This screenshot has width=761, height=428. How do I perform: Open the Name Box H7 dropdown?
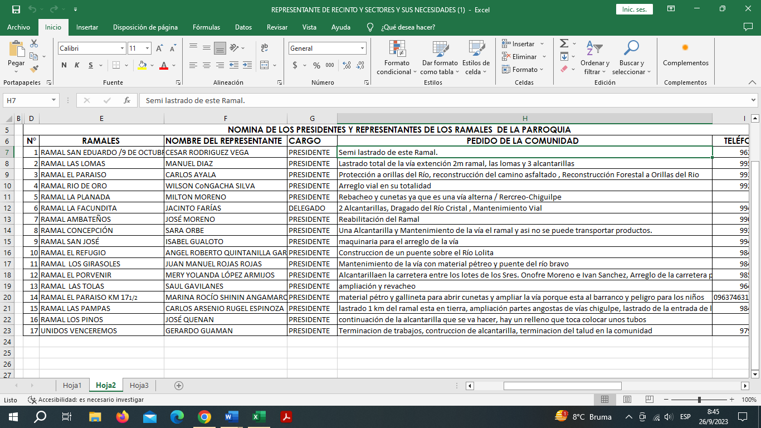(x=54, y=101)
